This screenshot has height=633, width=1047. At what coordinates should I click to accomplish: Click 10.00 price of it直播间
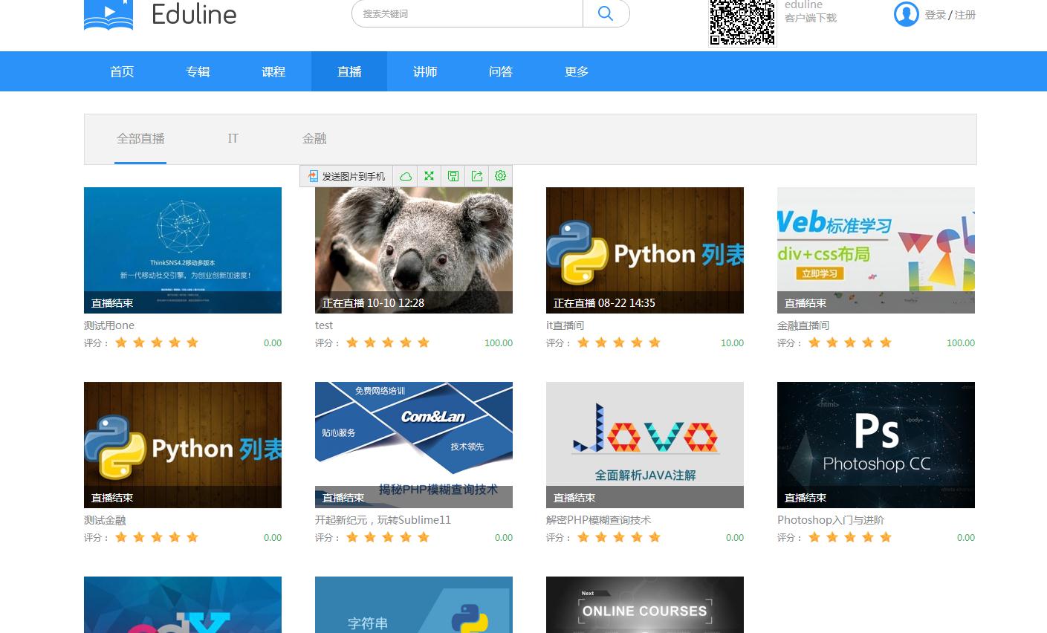point(732,343)
